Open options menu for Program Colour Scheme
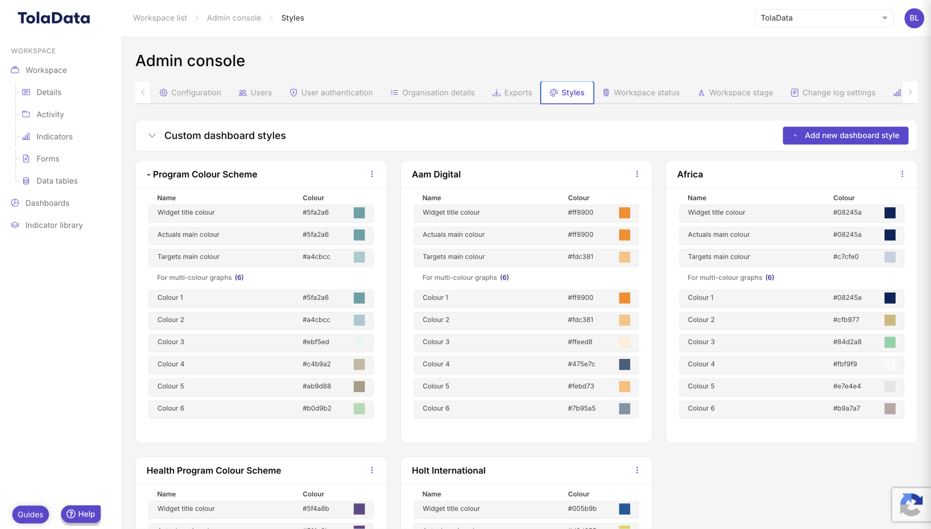The height and width of the screenshot is (529, 931). coord(372,174)
